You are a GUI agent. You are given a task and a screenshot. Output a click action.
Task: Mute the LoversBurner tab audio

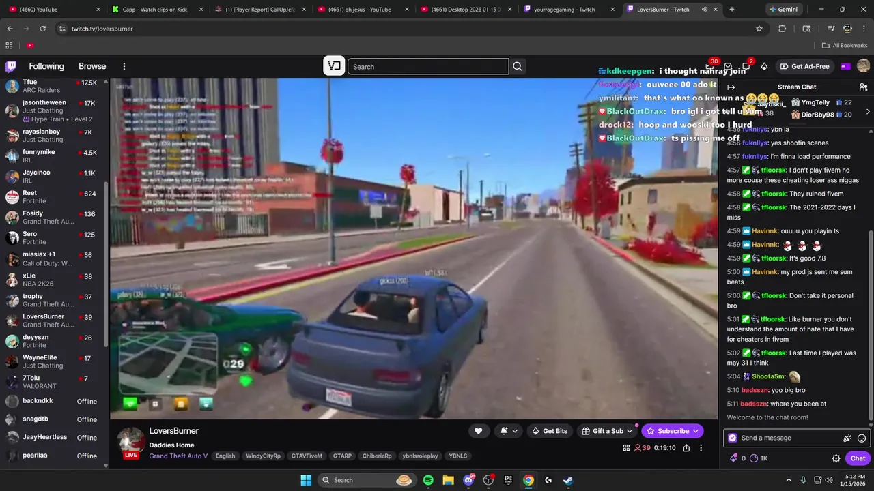tap(704, 10)
